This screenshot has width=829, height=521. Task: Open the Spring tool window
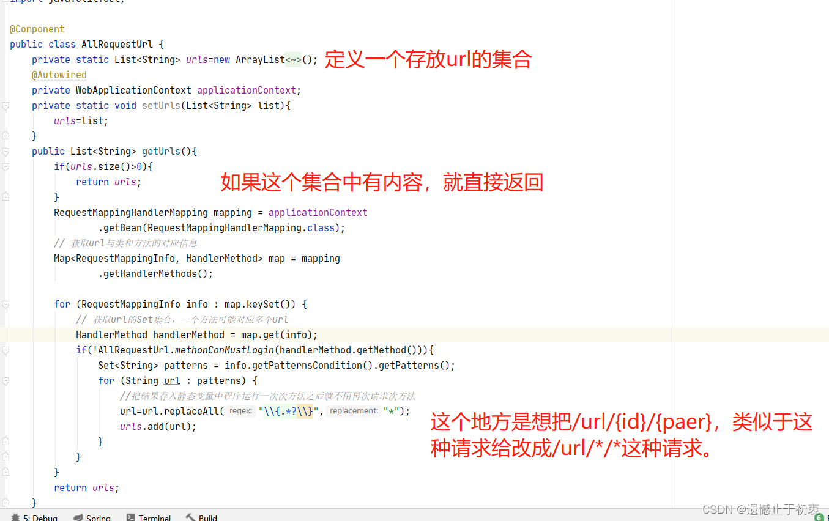pos(92,517)
